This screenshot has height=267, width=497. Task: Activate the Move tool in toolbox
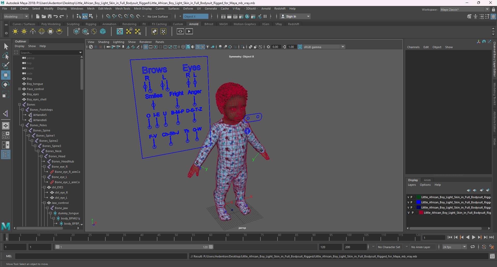click(6, 75)
